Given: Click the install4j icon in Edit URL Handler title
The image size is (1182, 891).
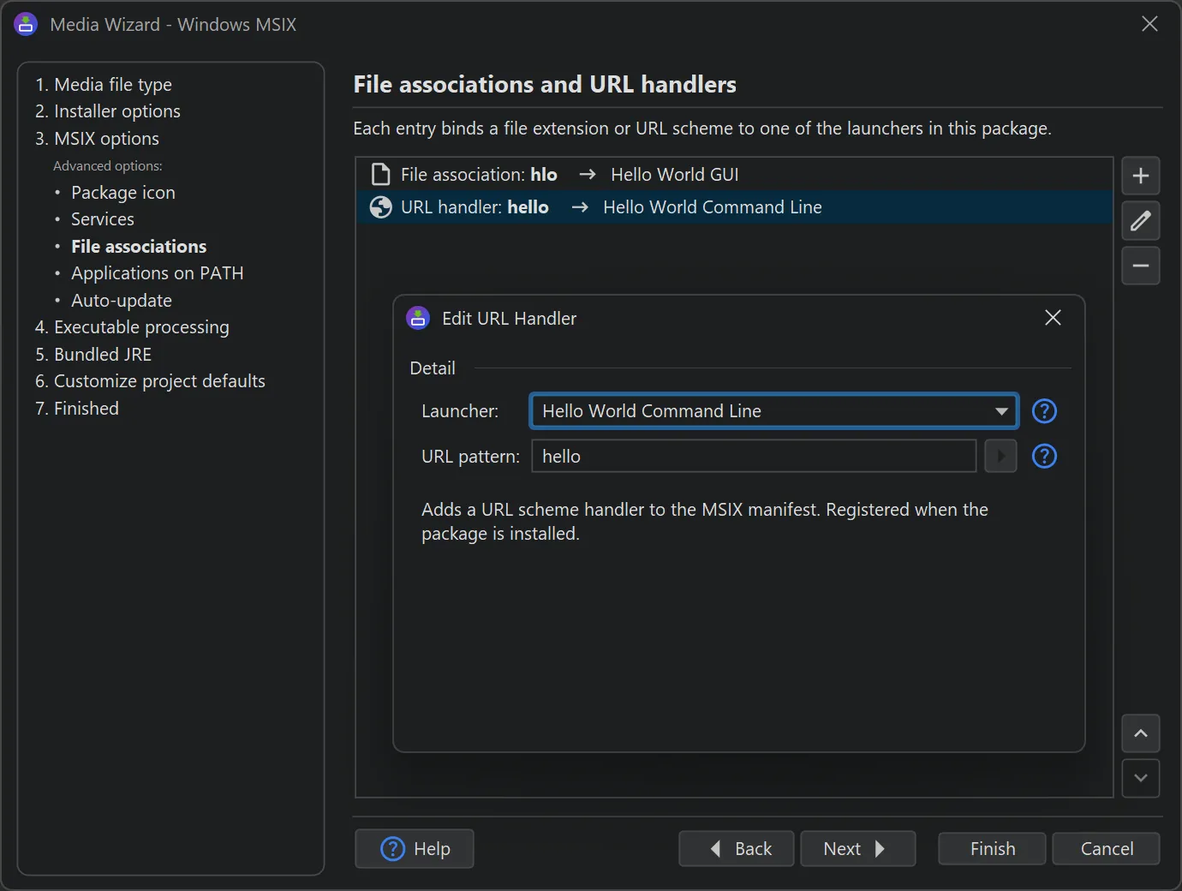Looking at the screenshot, I should point(418,319).
